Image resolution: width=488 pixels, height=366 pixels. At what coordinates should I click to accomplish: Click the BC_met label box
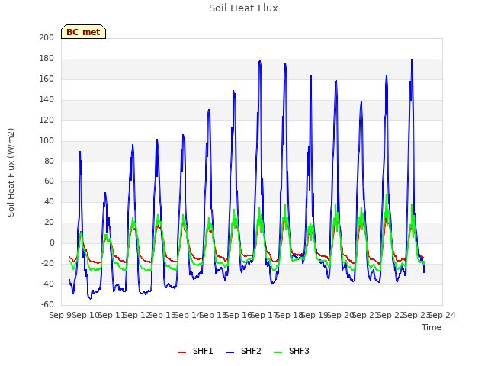(83, 32)
